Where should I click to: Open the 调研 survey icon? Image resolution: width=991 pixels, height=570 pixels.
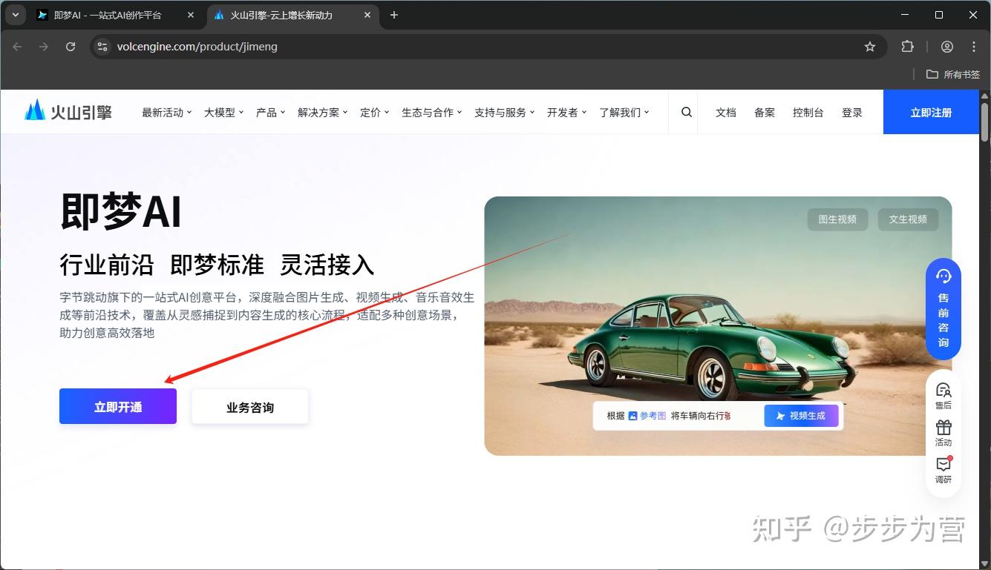[943, 470]
